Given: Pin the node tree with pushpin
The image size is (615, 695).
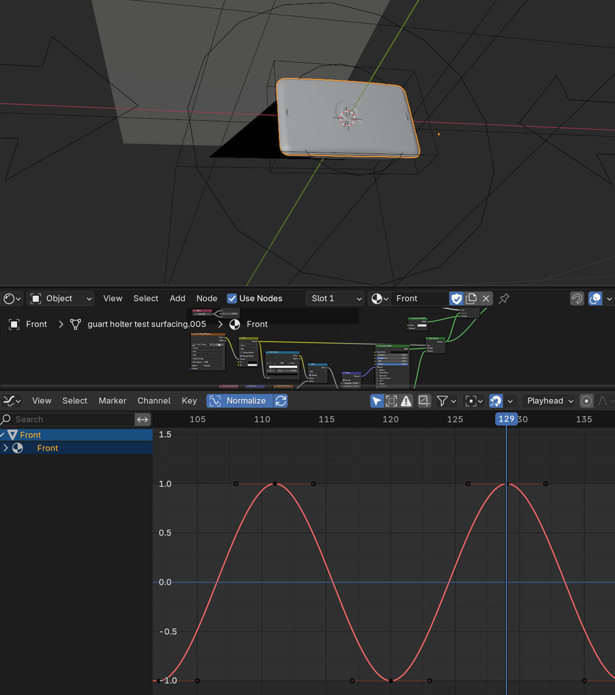Looking at the screenshot, I should coord(504,299).
